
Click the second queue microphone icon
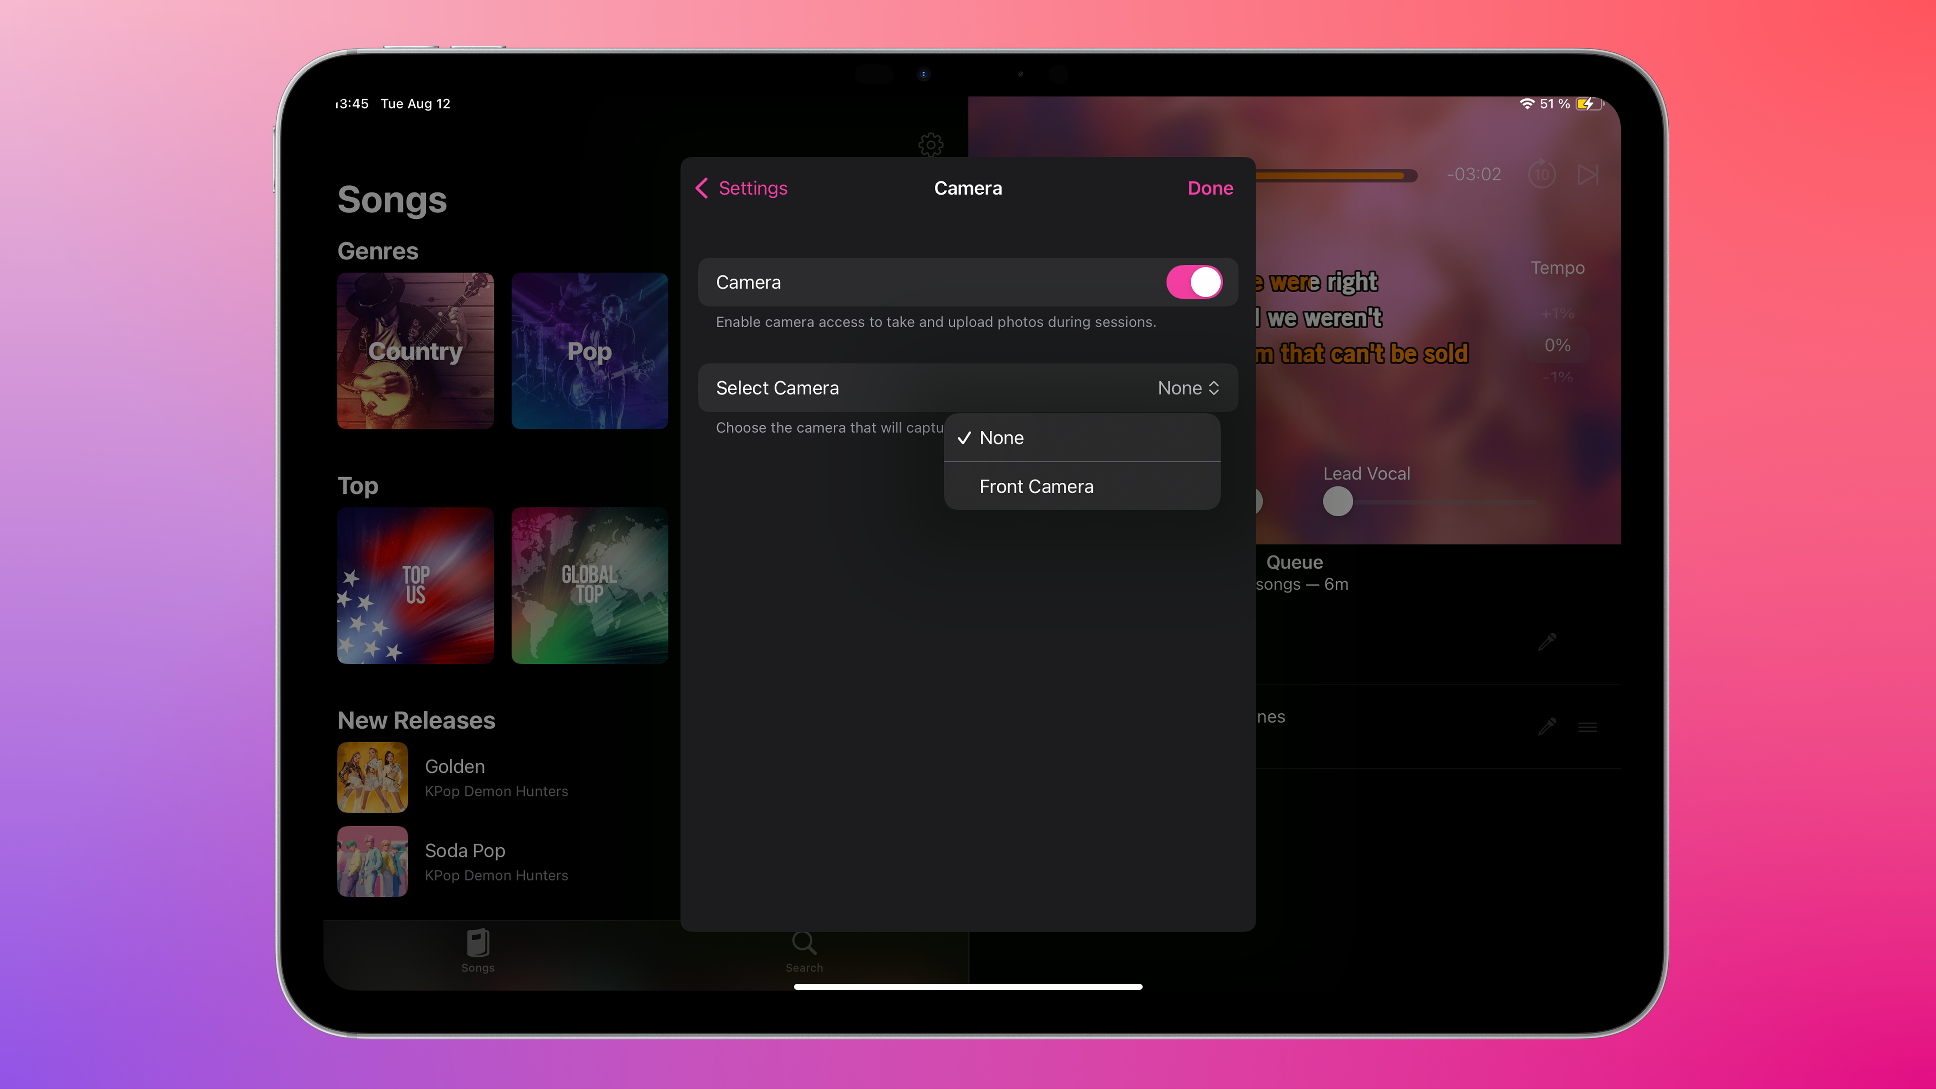1547,727
